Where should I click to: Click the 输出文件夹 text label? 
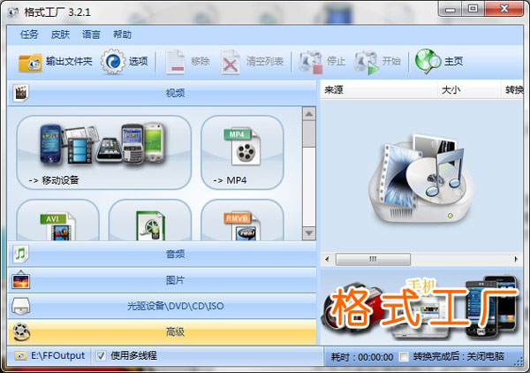point(69,61)
